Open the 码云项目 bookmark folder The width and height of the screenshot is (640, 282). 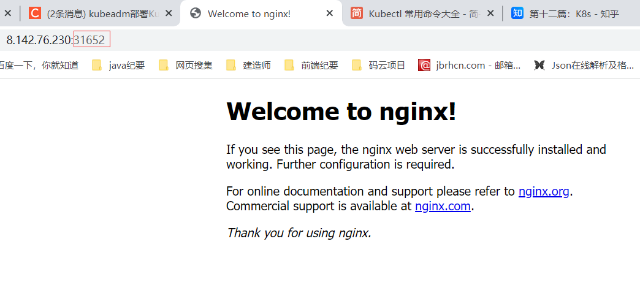[378, 66]
